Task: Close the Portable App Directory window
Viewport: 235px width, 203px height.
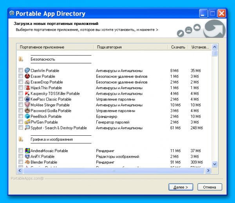Action: [222, 13]
